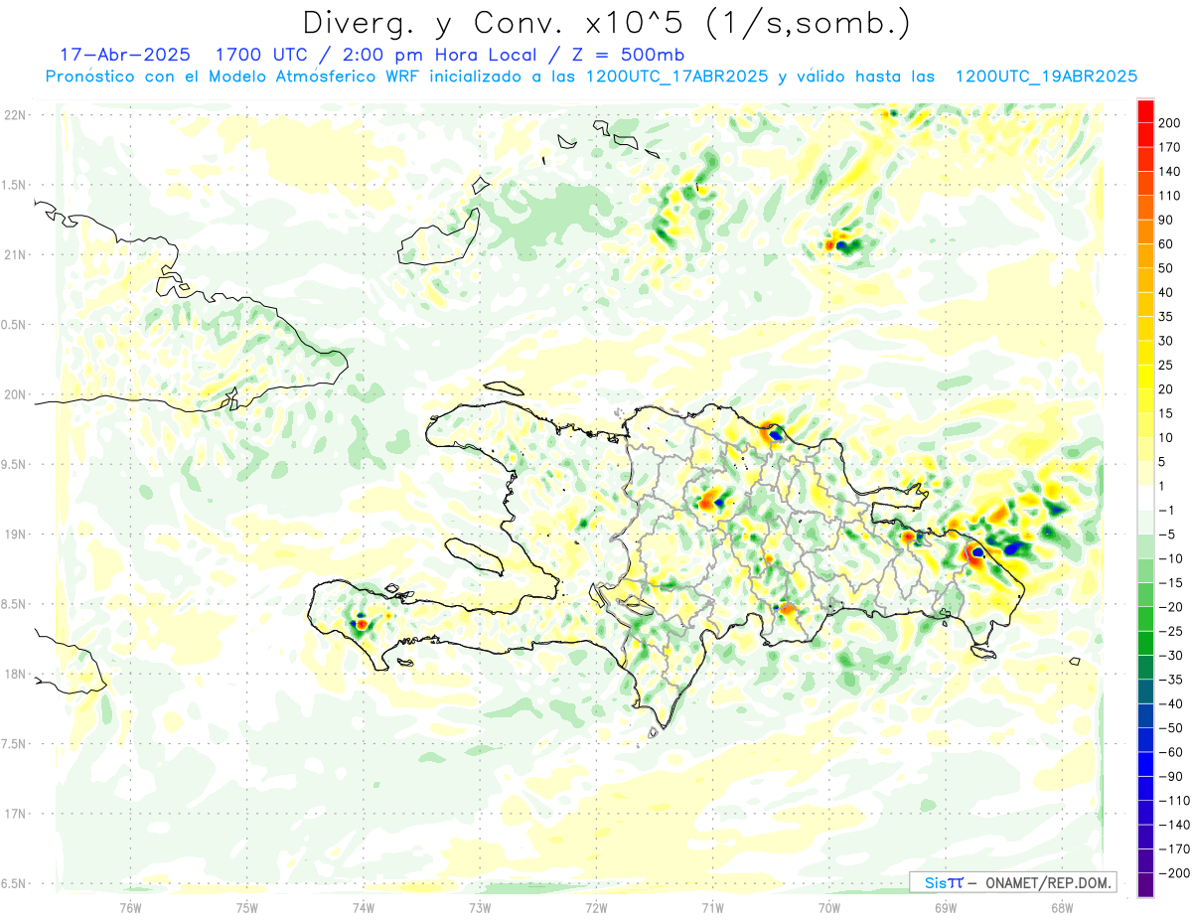The width and height of the screenshot is (1192, 921).
Task: Click the '19N' latitude label
Action: [14, 534]
